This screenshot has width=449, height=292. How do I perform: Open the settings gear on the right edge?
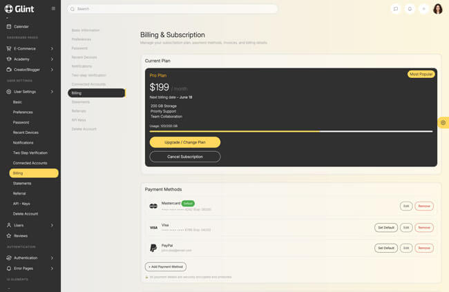443,122
